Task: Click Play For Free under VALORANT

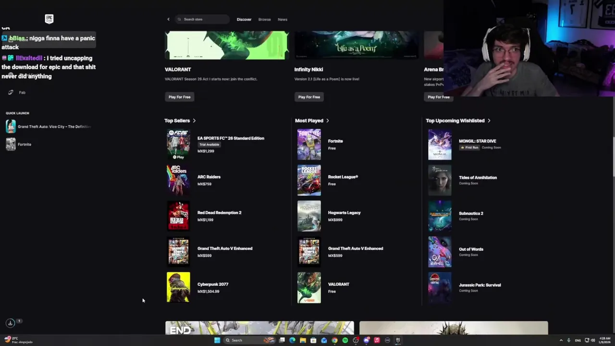Action: tap(180, 97)
